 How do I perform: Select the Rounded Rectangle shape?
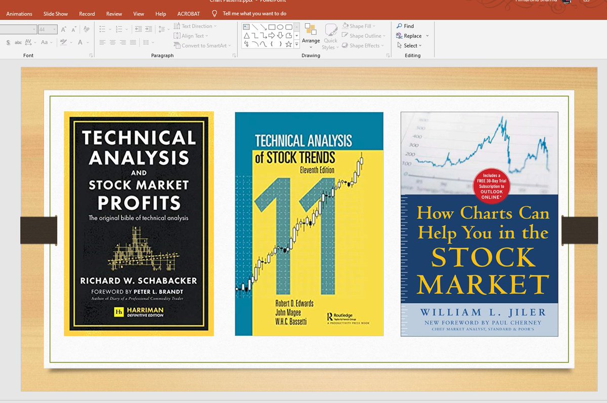(289, 27)
